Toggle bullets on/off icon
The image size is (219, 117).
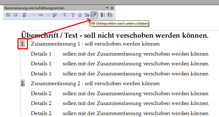point(8,15)
